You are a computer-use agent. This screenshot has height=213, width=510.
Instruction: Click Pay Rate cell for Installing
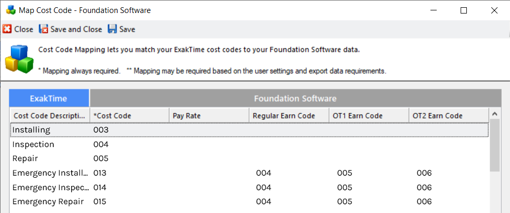click(x=209, y=130)
